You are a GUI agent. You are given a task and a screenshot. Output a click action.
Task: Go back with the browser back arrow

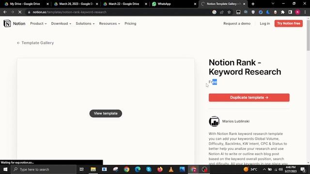point(5,12)
